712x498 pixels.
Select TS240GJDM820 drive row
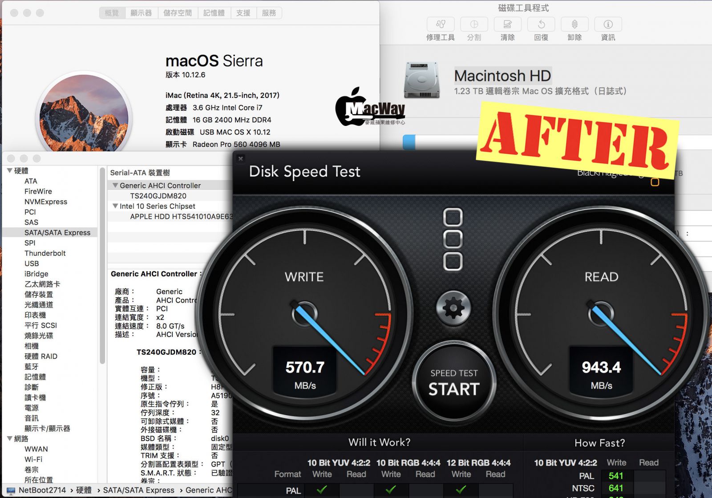[x=169, y=196]
